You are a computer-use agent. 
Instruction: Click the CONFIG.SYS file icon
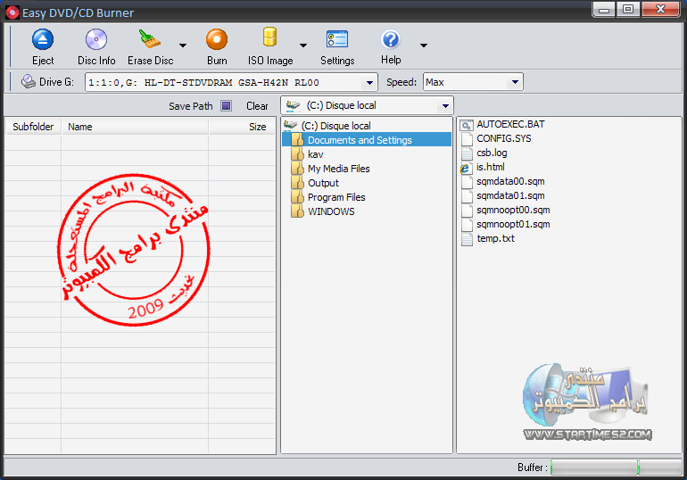(x=467, y=139)
